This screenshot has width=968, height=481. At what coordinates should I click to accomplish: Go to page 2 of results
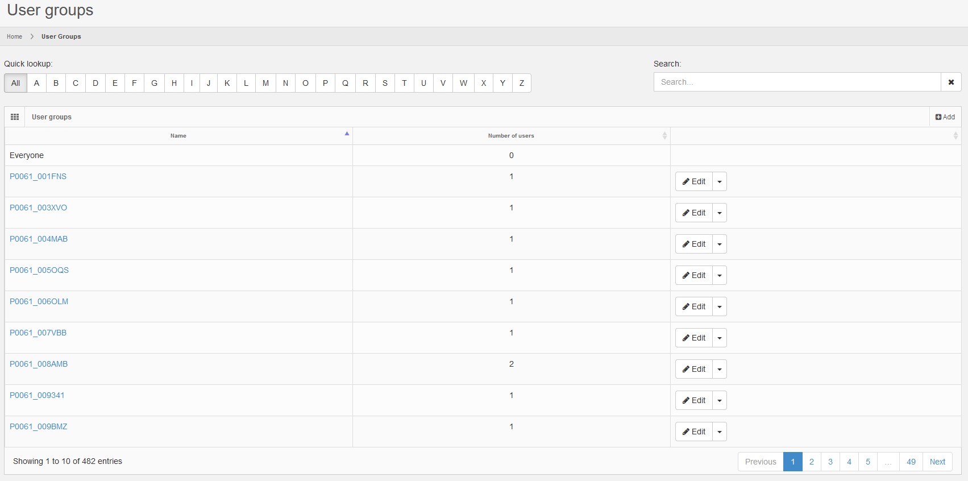(x=812, y=462)
